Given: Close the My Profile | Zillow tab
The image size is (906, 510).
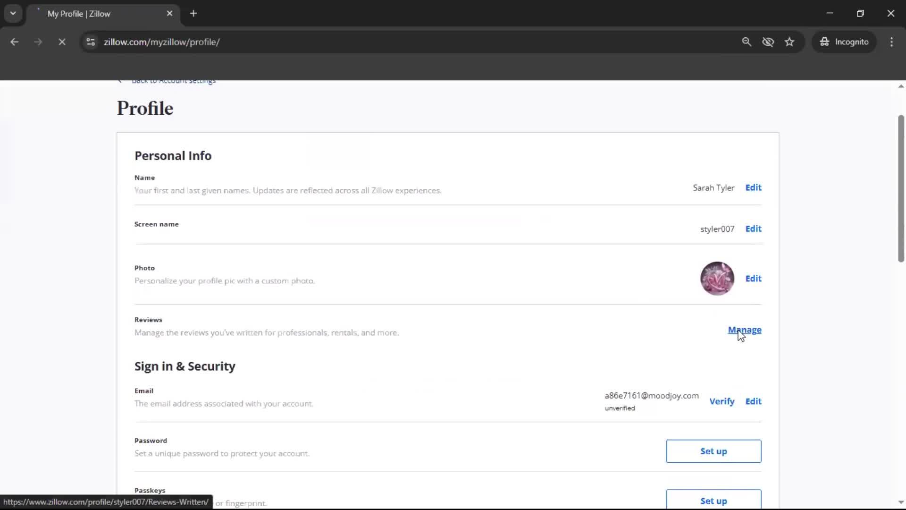Looking at the screenshot, I should (169, 13).
